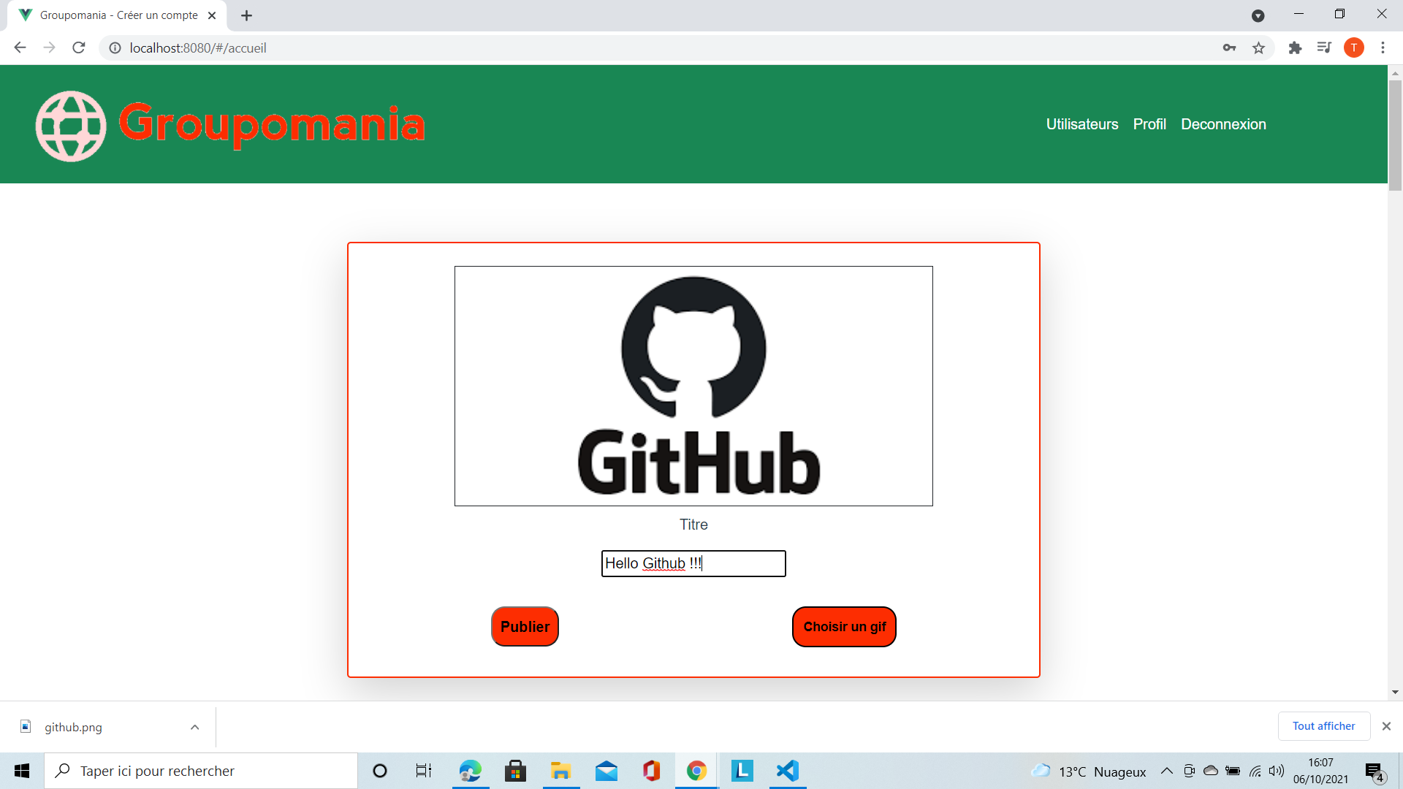The image size is (1403, 789).
Task: Open the Utilisateurs page
Action: [1082, 124]
